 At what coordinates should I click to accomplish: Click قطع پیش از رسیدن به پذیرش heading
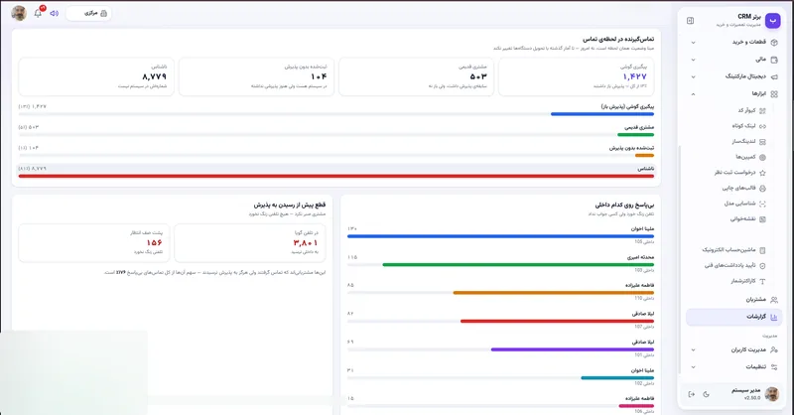coord(290,206)
